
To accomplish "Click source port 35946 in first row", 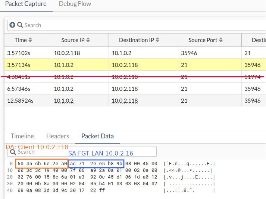I will [189, 53].
